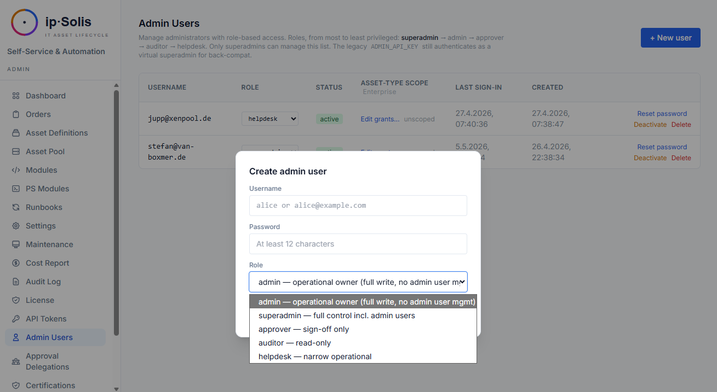Image resolution: width=717 pixels, height=392 pixels.
Task: Click the Admin Users person icon
Action: click(16, 337)
